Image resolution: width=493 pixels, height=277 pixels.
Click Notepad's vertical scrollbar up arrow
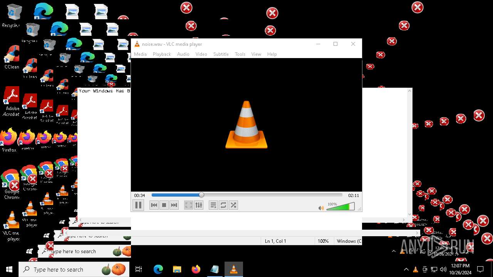(409, 91)
